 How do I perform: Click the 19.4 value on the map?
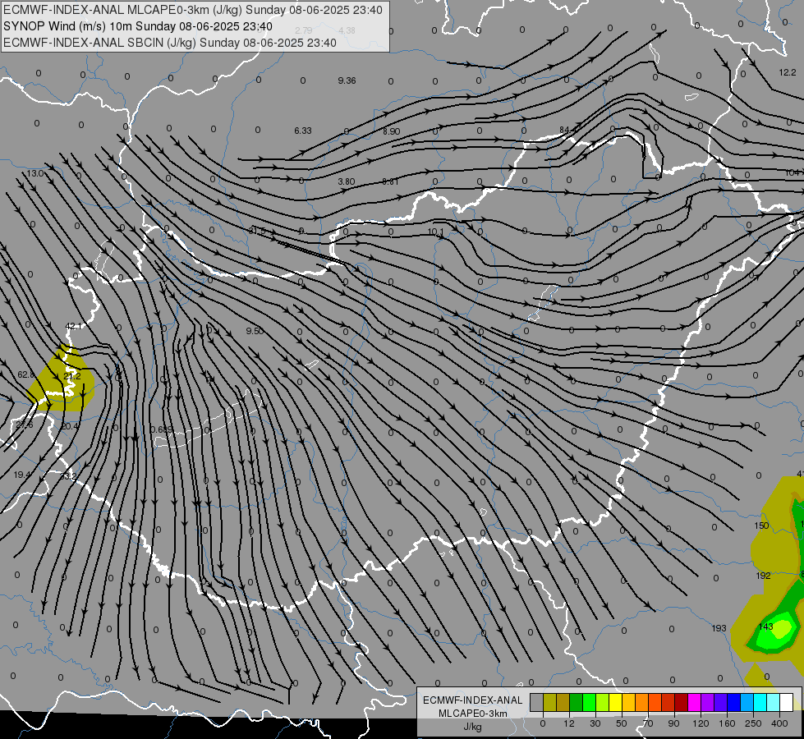(22, 475)
